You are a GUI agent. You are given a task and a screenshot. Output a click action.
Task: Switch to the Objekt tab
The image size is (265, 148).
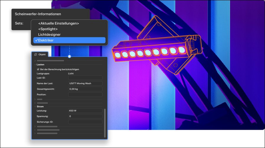[x=40, y=55]
